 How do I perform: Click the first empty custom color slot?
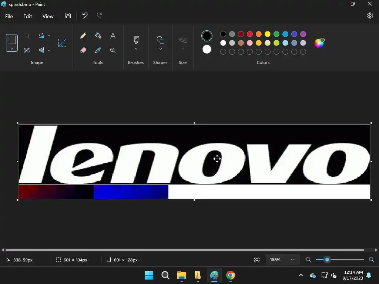pos(223,52)
